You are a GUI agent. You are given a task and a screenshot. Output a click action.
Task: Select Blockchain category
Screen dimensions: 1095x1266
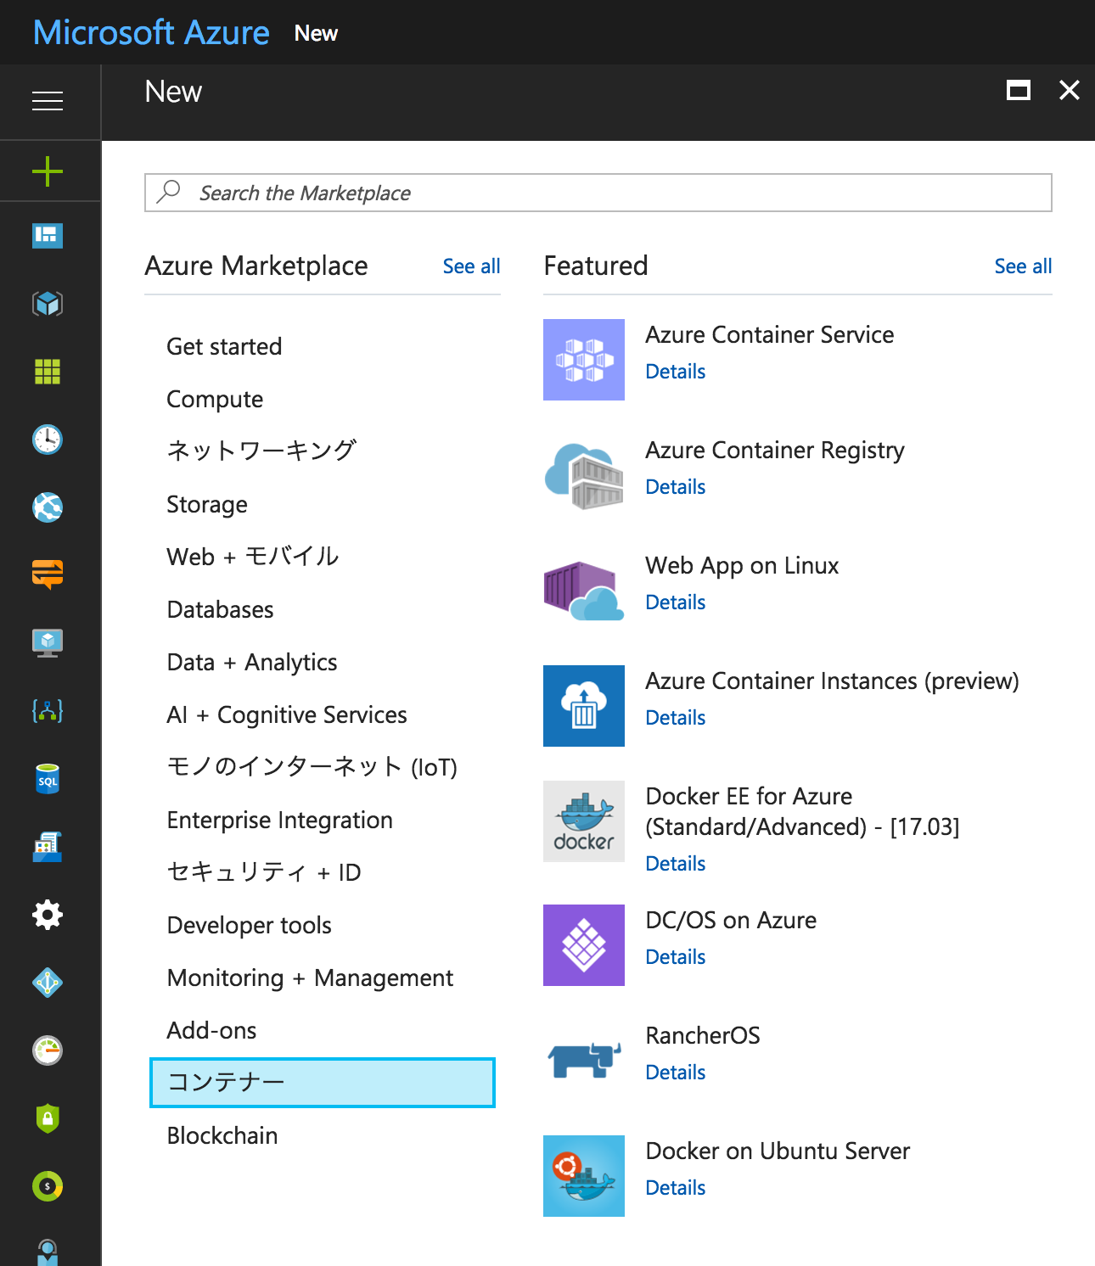222,1135
